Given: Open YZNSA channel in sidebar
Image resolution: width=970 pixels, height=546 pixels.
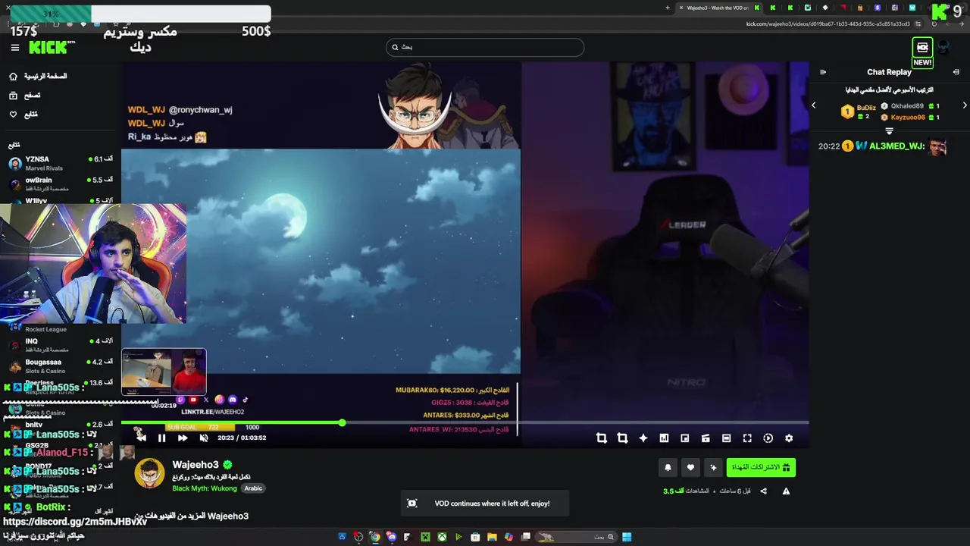Looking at the screenshot, I should click(61, 163).
